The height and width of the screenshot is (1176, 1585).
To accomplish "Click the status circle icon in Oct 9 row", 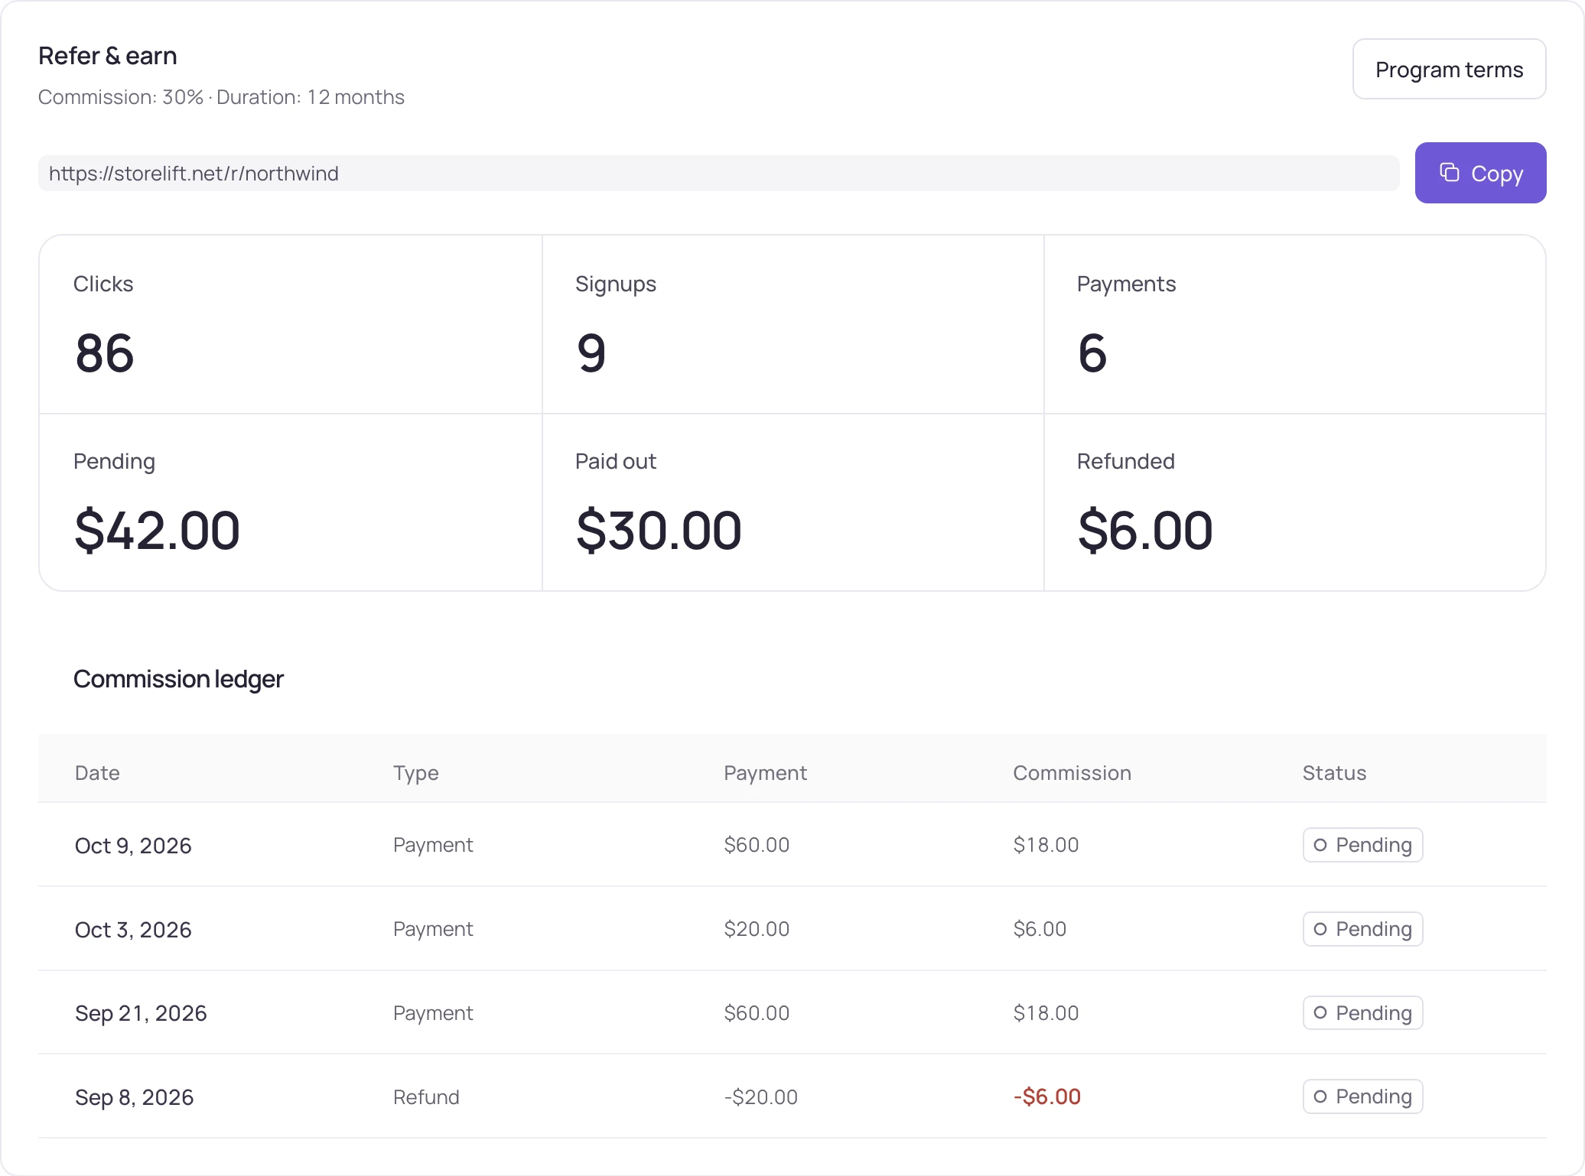I will (x=1320, y=845).
